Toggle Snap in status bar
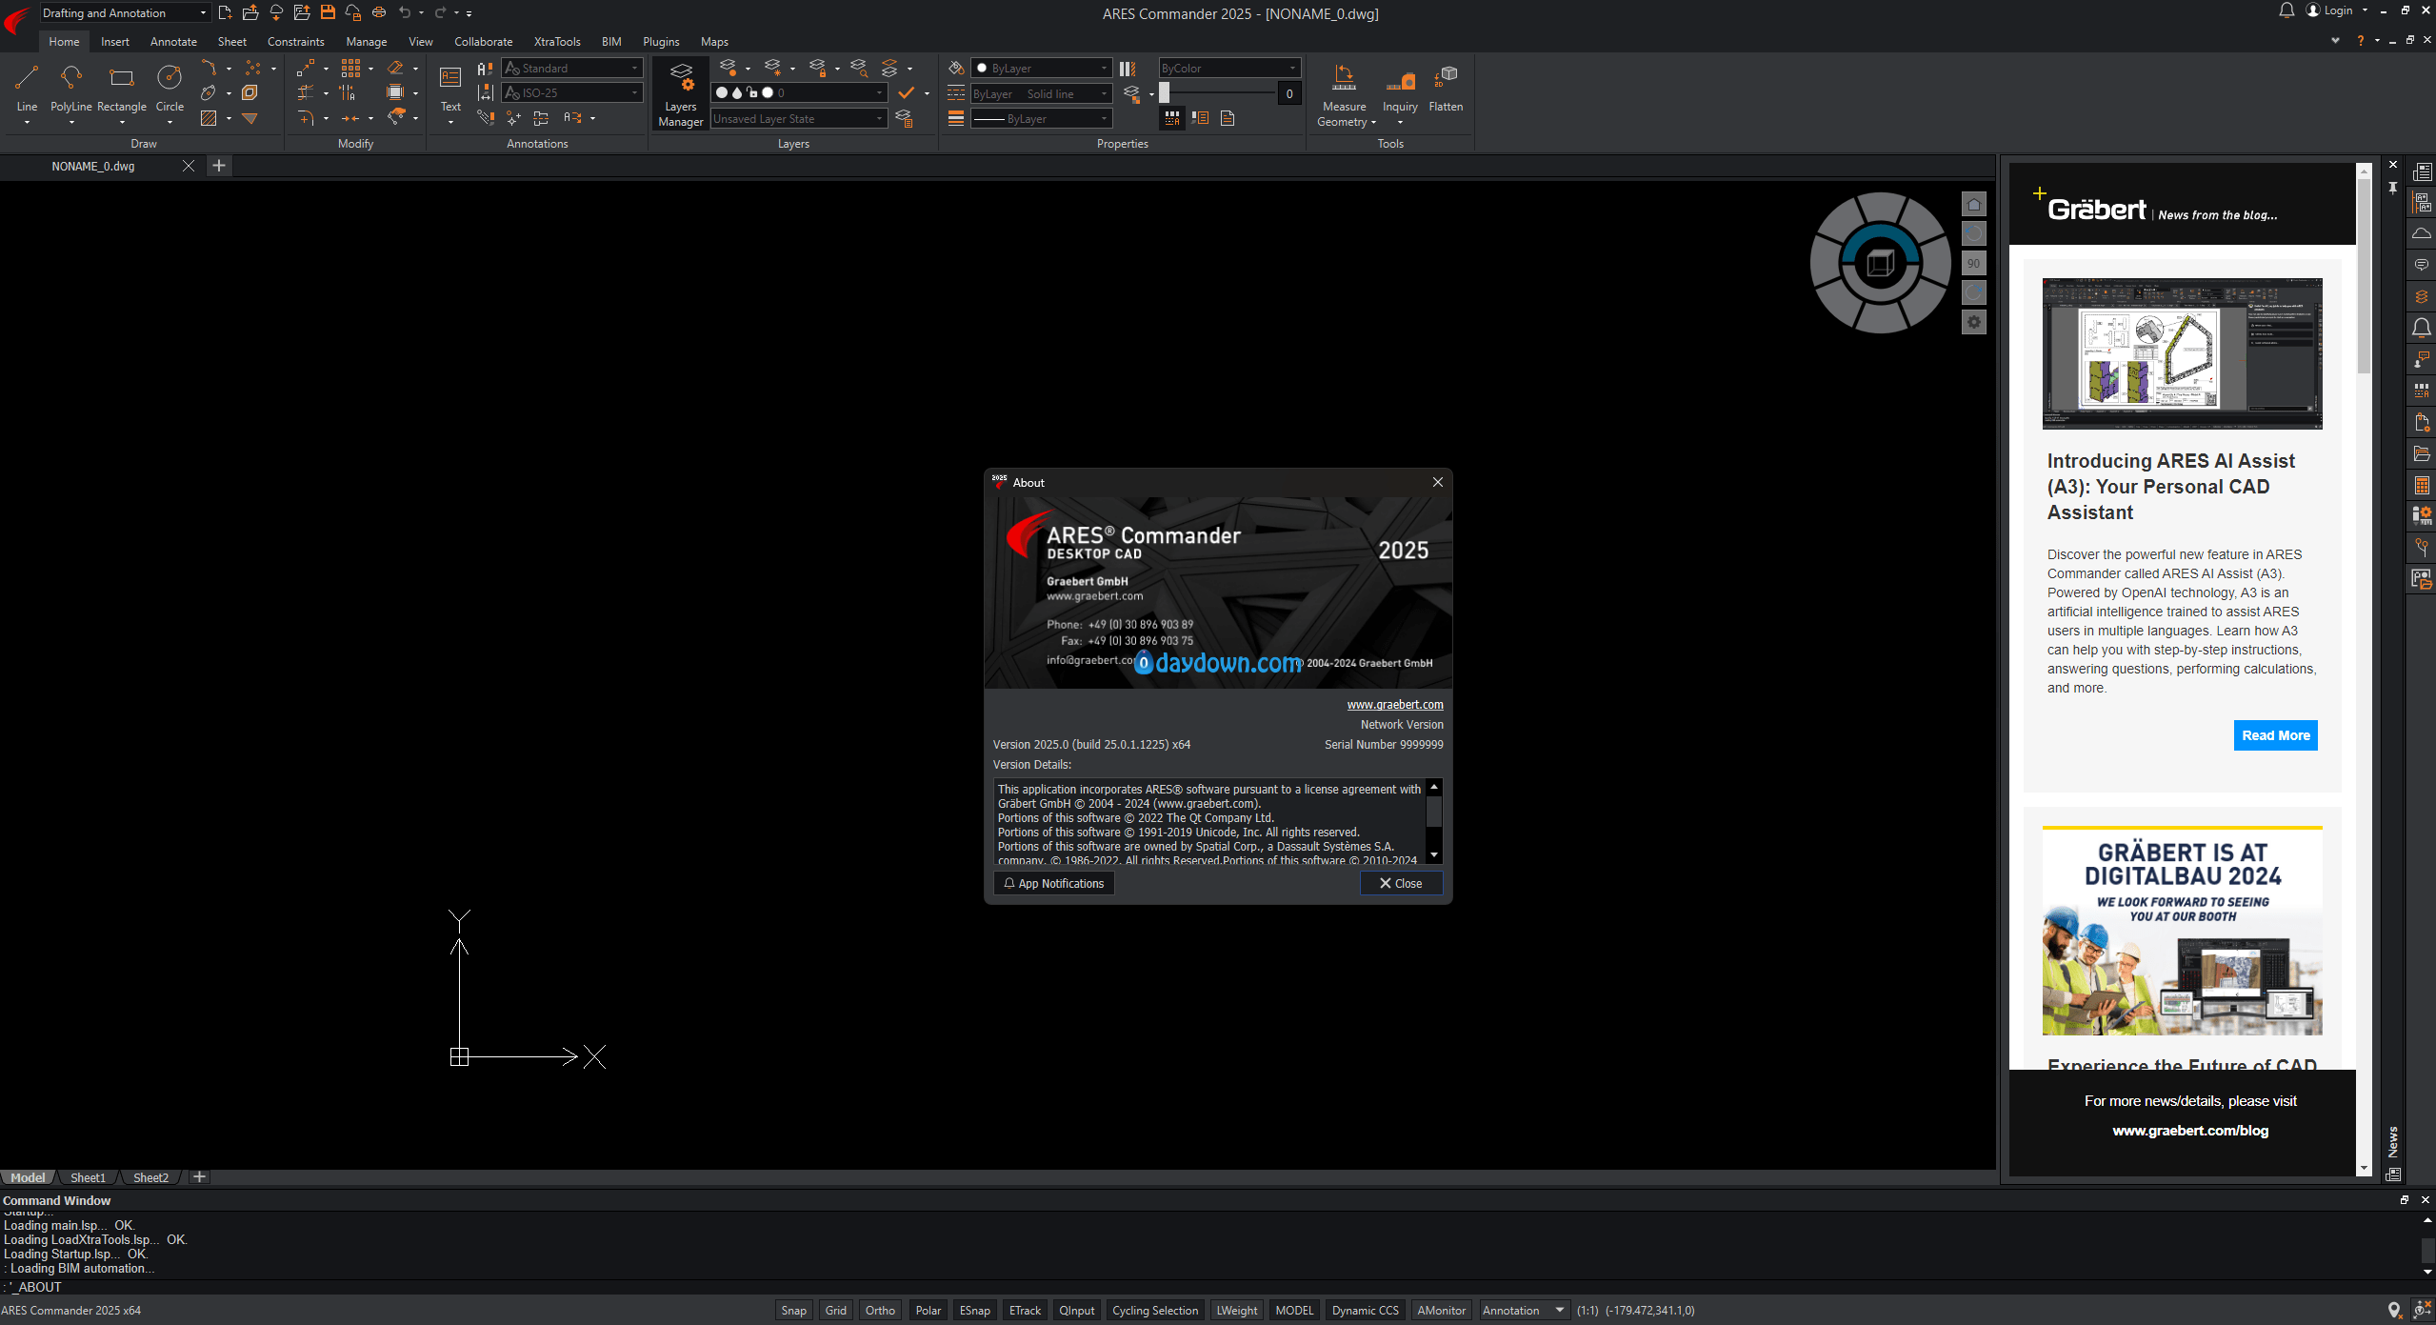Viewport: 2436px width, 1325px height. click(793, 1310)
